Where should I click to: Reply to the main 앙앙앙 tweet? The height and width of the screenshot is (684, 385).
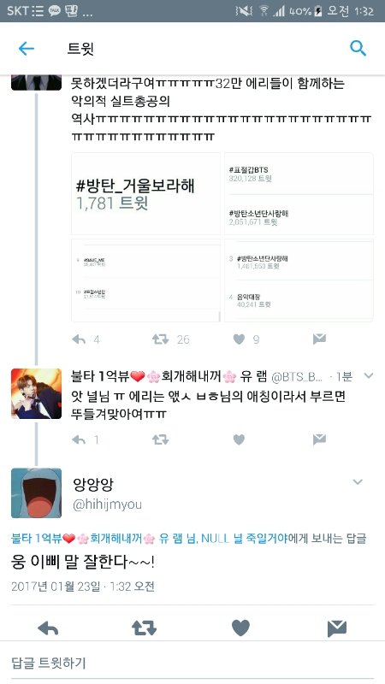tap(48, 628)
